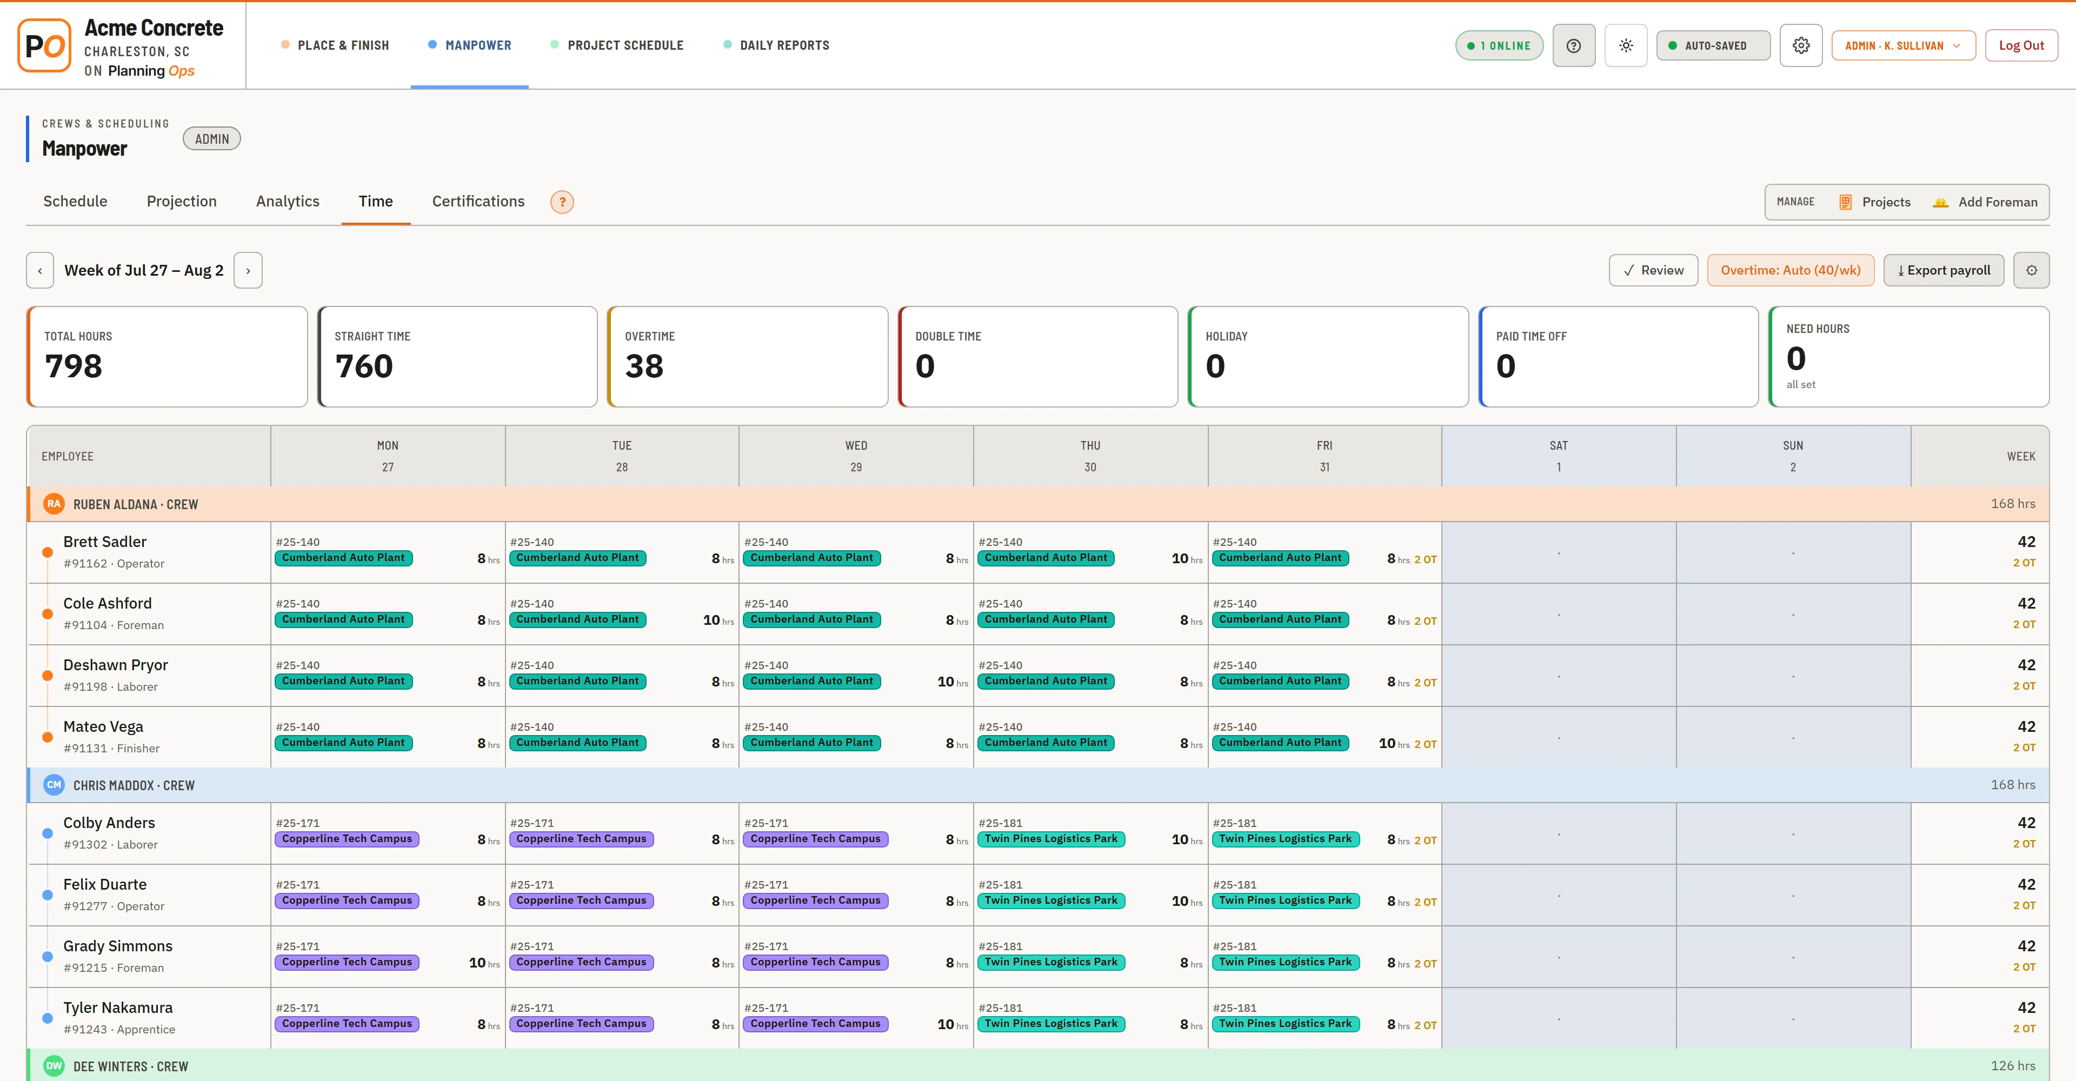Open the Place & Finish module
2076x1081 pixels.
[x=335, y=46]
